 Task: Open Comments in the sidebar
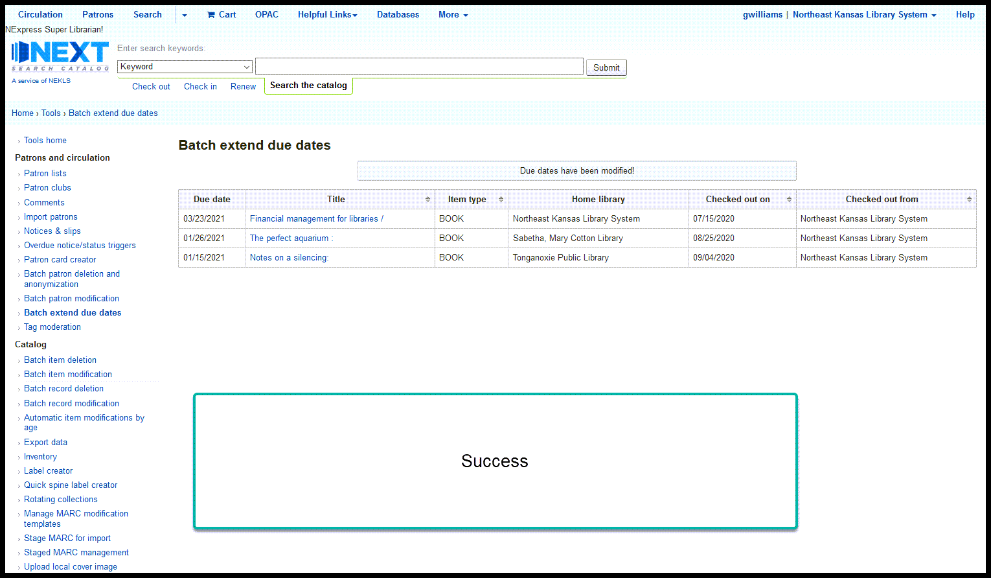(x=44, y=202)
